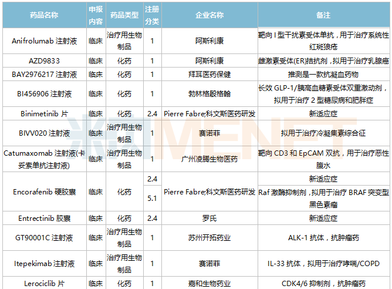Click 赛诺菲 in the Itepekimab row
This screenshot has width=392, height=289.
(x=209, y=264)
